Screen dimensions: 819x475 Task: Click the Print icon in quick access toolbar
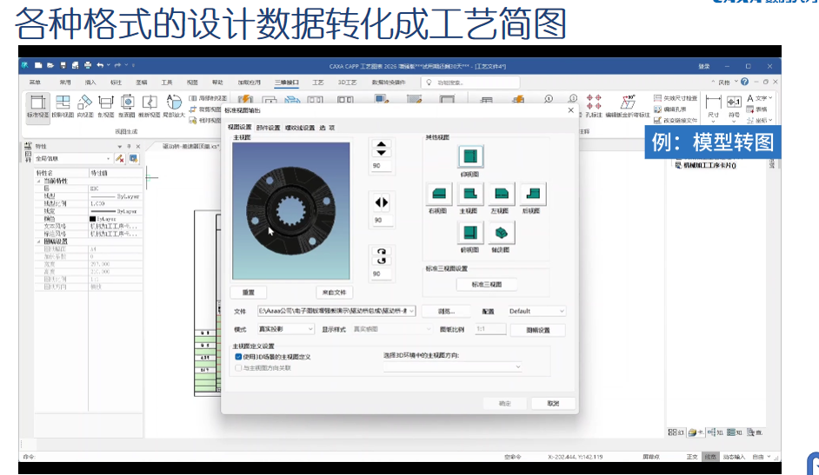(x=88, y=65)
